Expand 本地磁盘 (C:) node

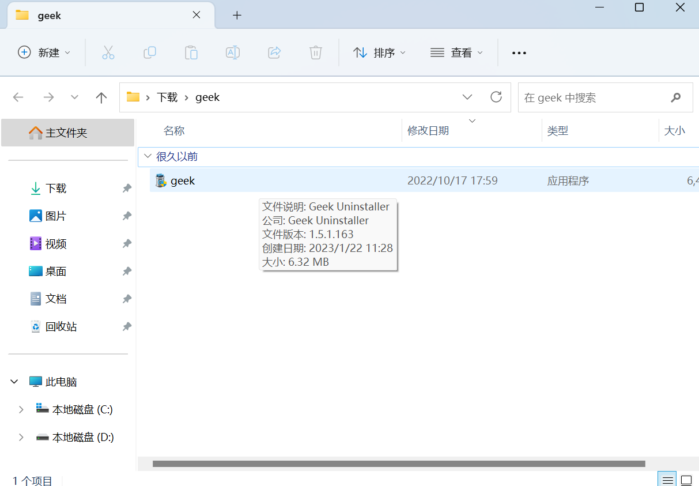pos(21,409)
